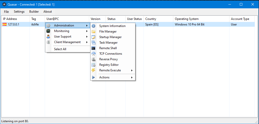
Task: Expand the Actions submenu arrow
Action: pyautogui.click(x=132, y=77)
